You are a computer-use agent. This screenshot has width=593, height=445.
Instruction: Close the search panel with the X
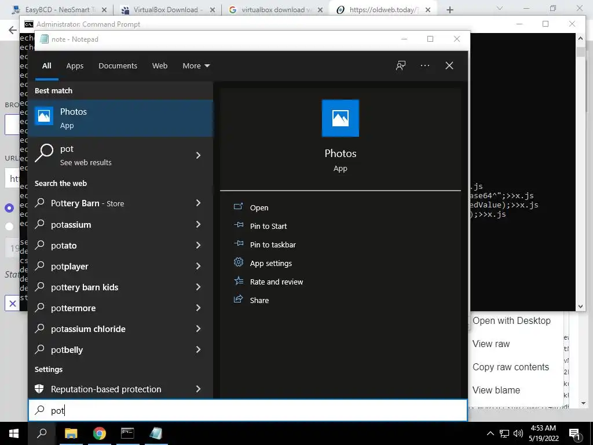point(449,66)
